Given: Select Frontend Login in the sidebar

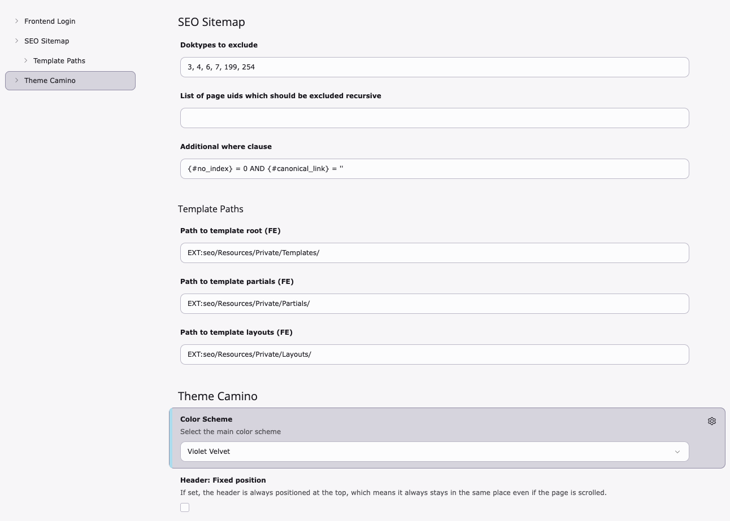Looking at the screenshot, I should pyautogui.click(x=50, y=21).
